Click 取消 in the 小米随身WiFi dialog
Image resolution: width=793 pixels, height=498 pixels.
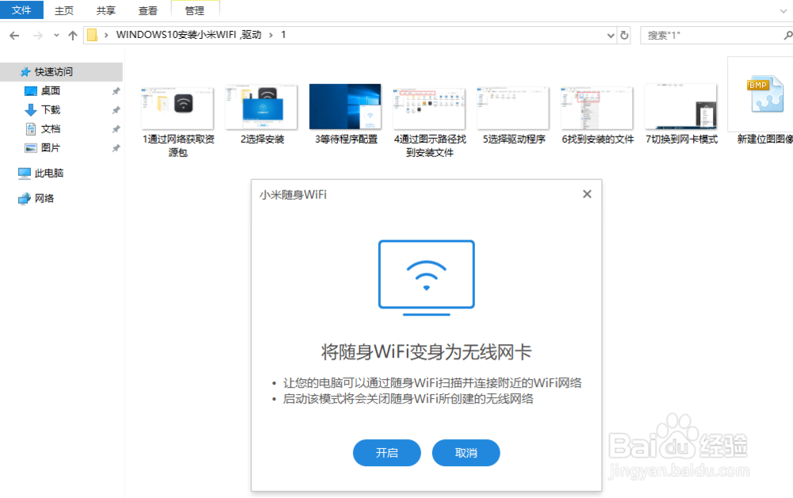tap(465, 453)
